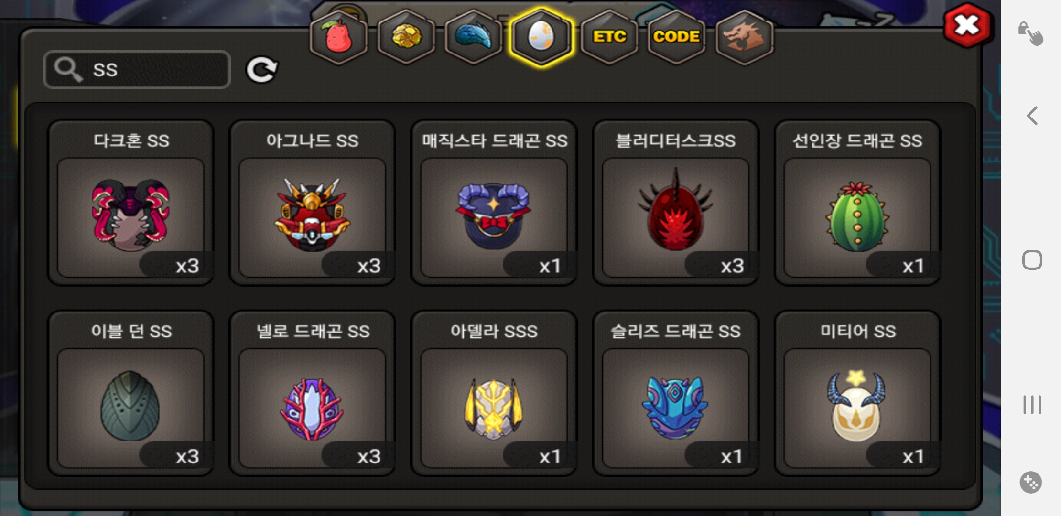
Task: Switch to the brown dragon head tab
Action: coord(745,37)
